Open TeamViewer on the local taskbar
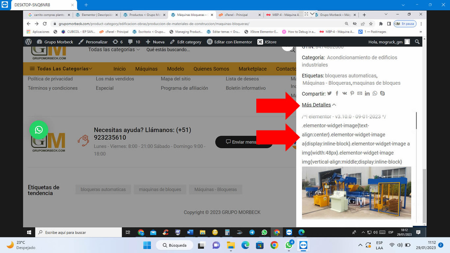Image resolution: width=450 pixels, height=253 pixels. click(x=303, y=245)
